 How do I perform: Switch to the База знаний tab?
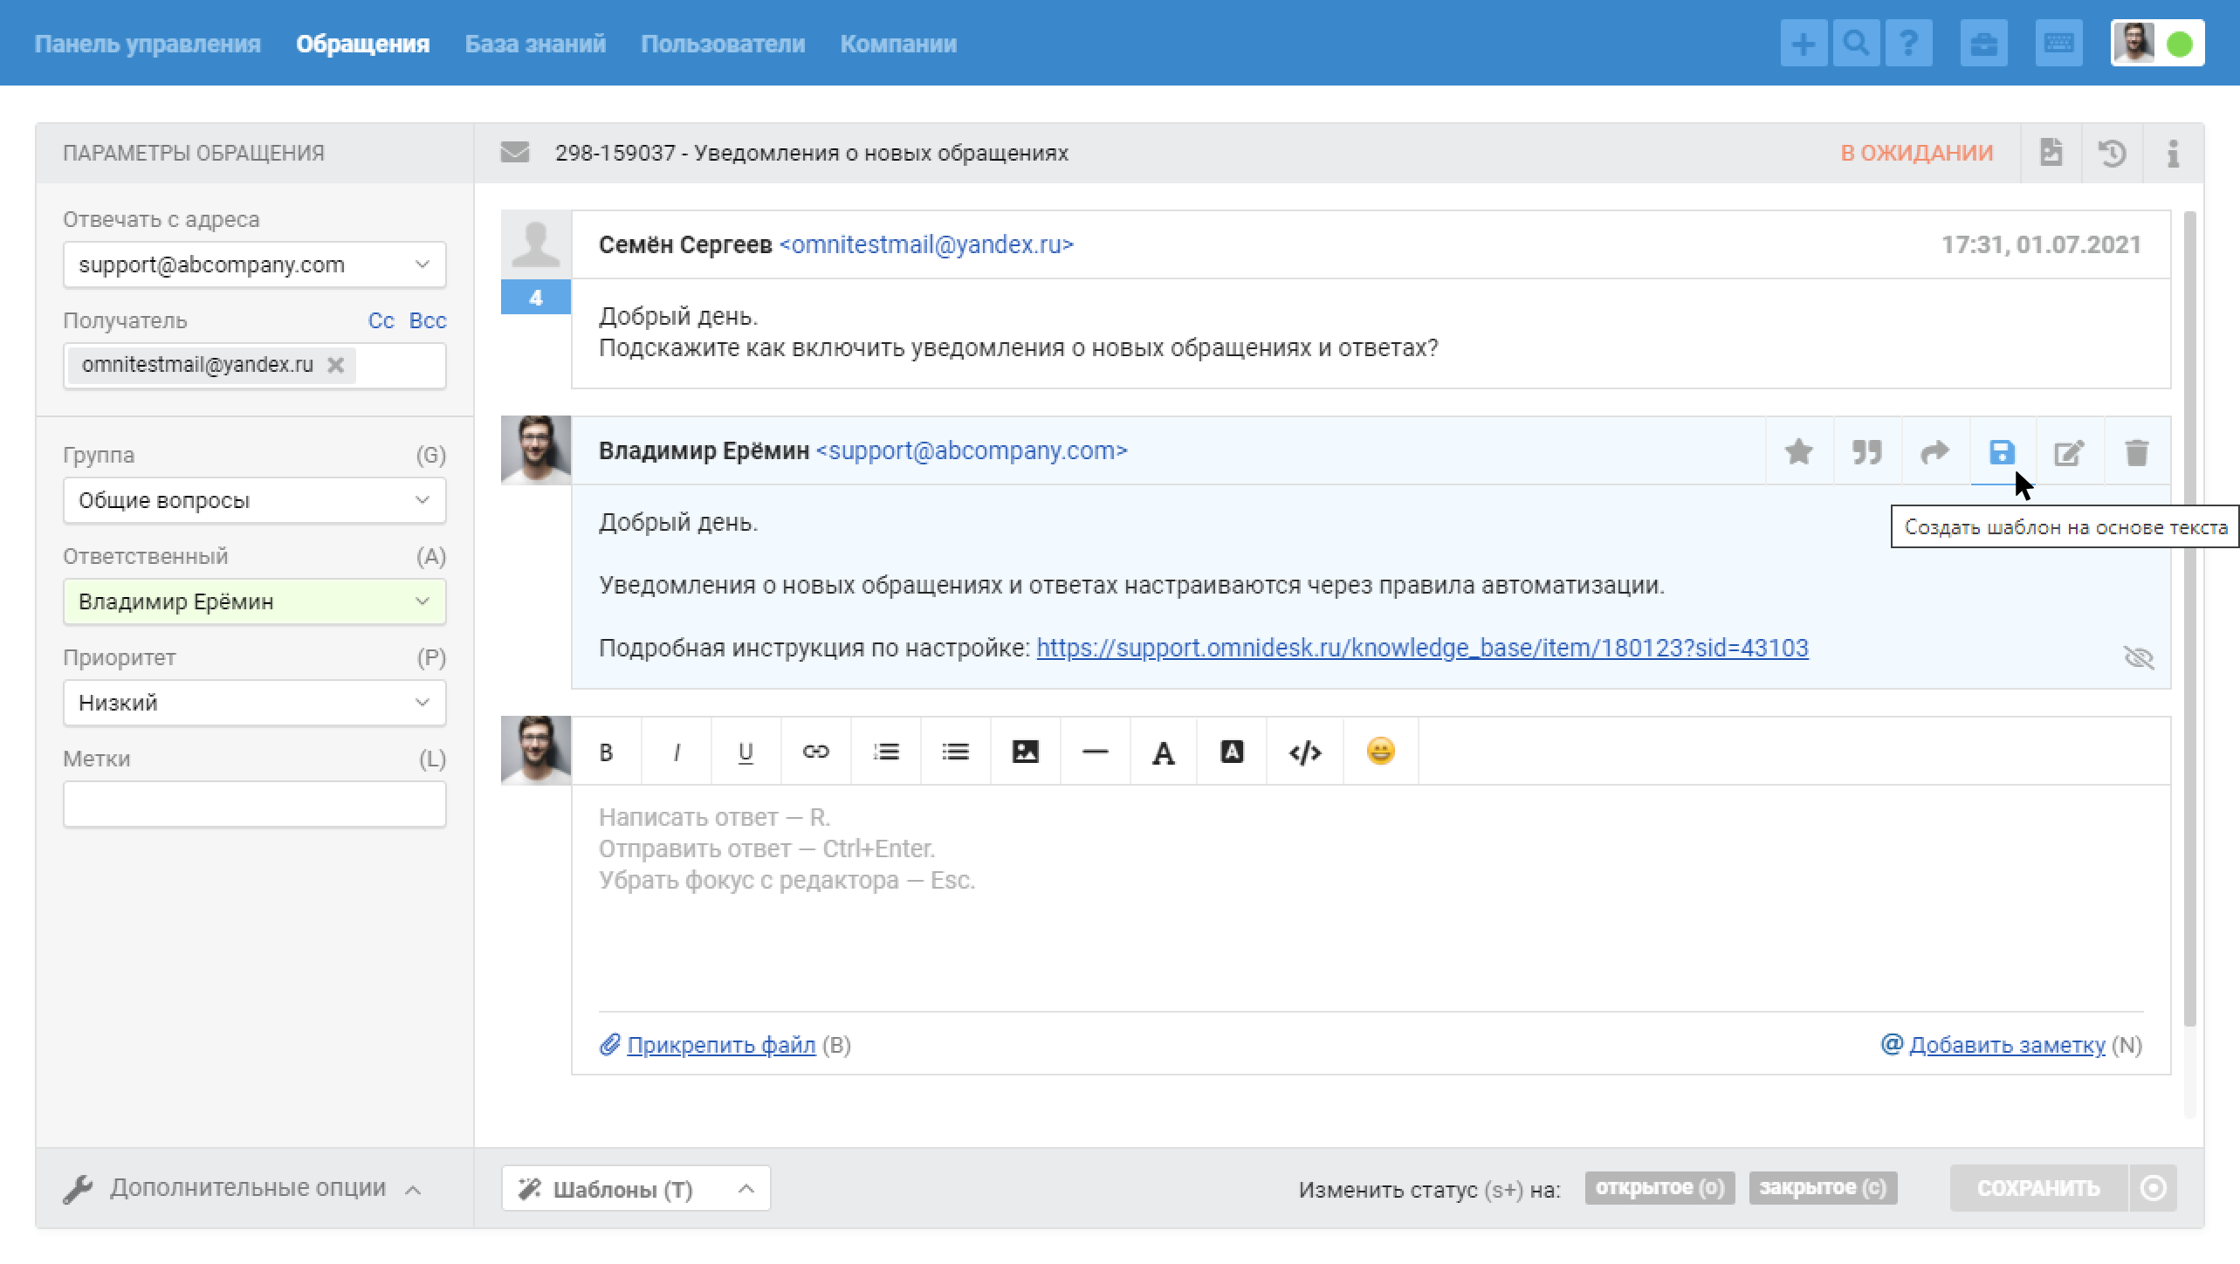click(x=535, y=44)
